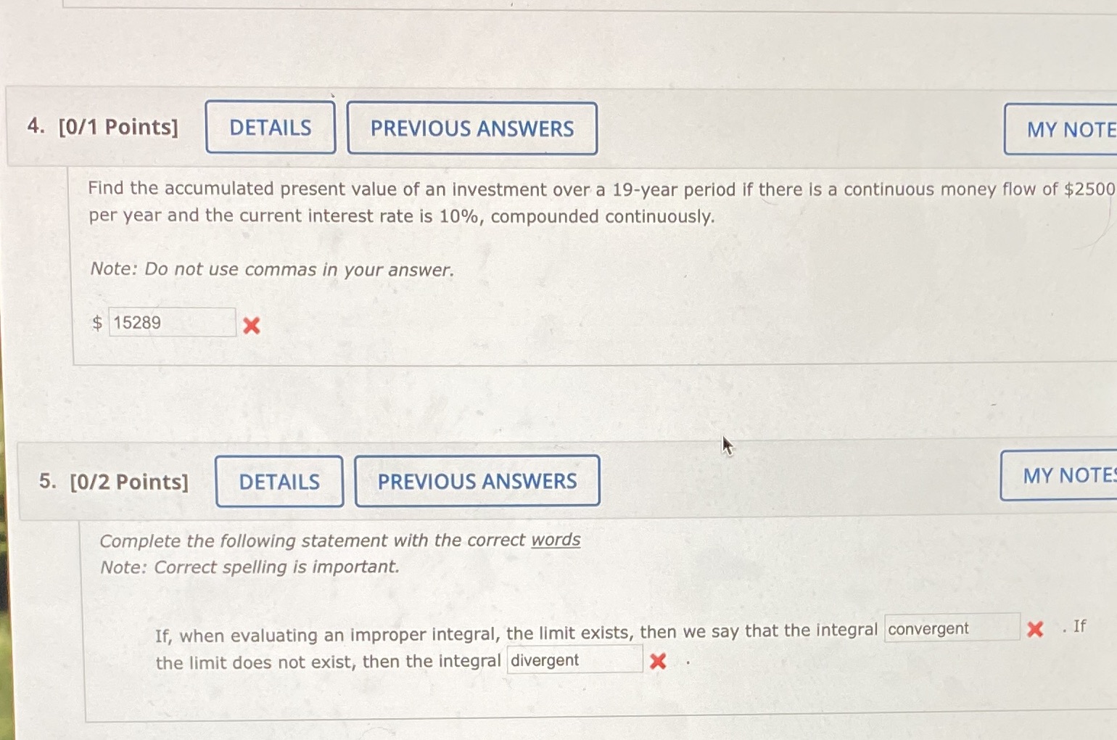Click the red X next to divergent
The height and width of the screenshot is (740, 1117).
[x=659, y=662]
